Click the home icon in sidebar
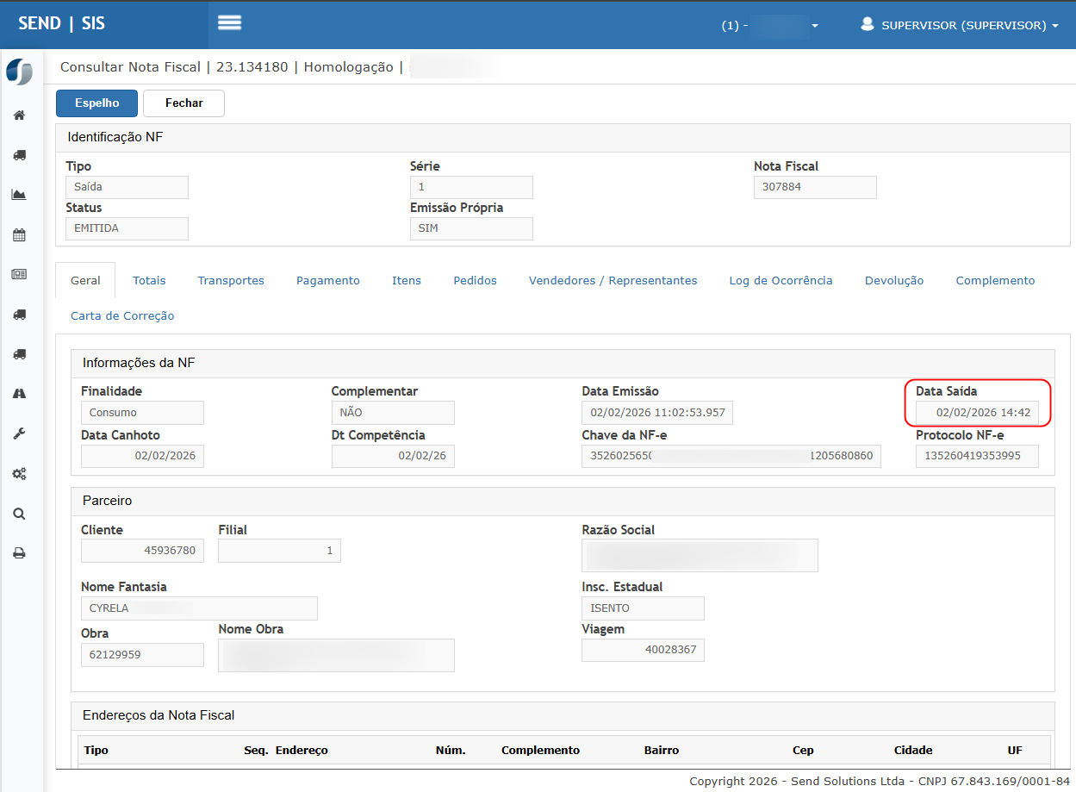Screen dimensions: 1076x792 pos(19,115)
